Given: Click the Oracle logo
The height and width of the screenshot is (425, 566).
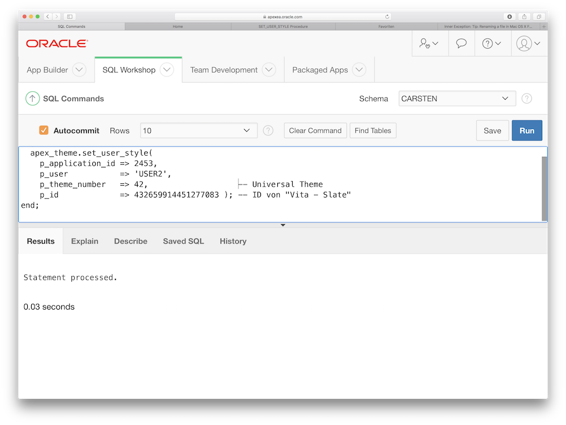Looking at the screenshot, I should click(x=56, y=43).
